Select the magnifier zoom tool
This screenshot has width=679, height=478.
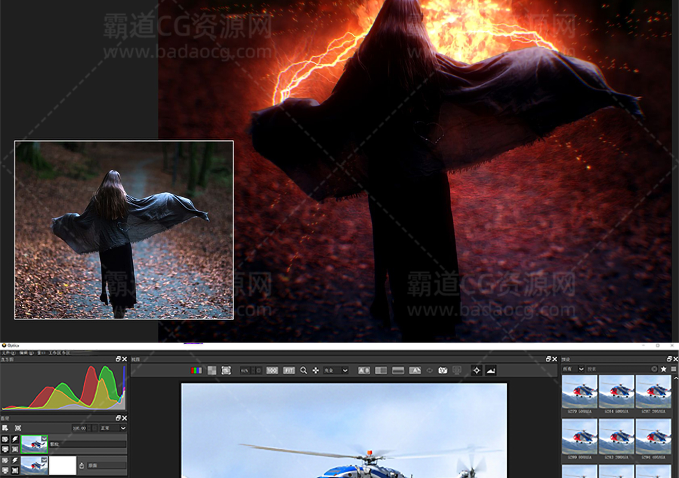click(303, 370)
